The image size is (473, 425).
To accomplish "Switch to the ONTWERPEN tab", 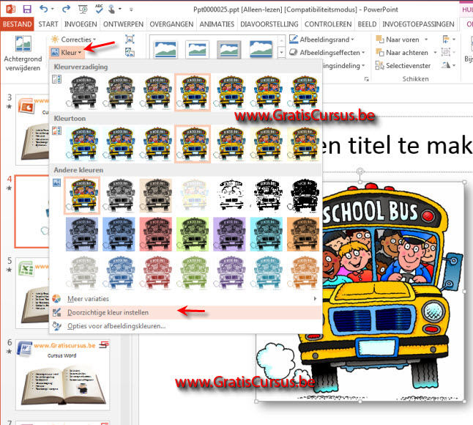I will (x=124, y=24).
